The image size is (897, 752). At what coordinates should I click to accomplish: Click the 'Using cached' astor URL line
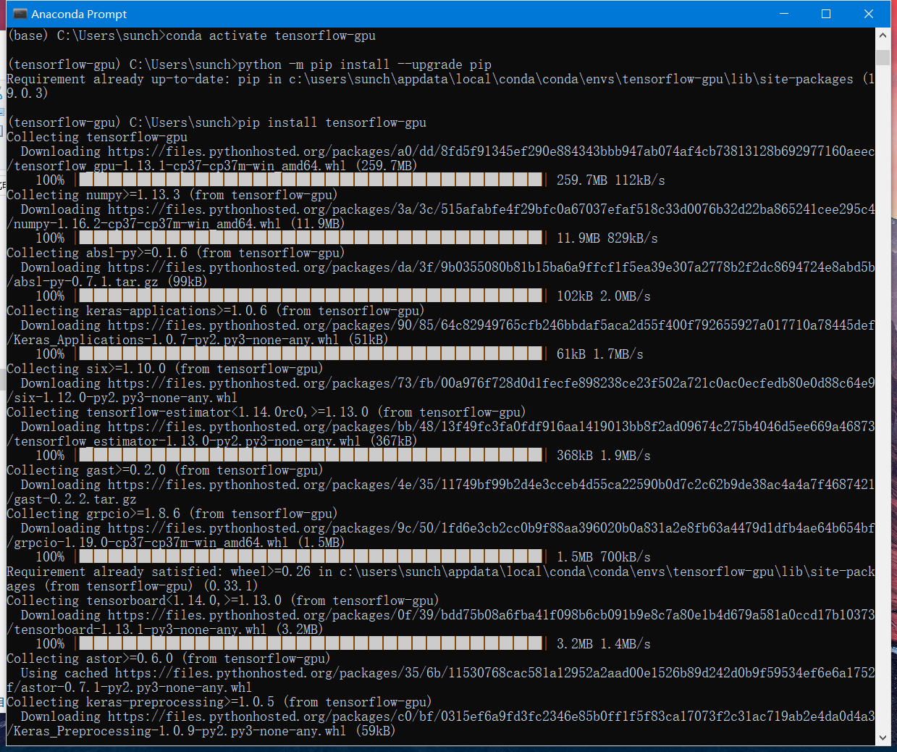(448, 673)
